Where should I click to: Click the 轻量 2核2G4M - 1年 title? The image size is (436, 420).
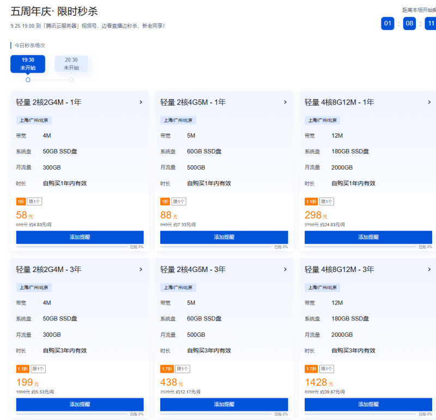[49, 102]
